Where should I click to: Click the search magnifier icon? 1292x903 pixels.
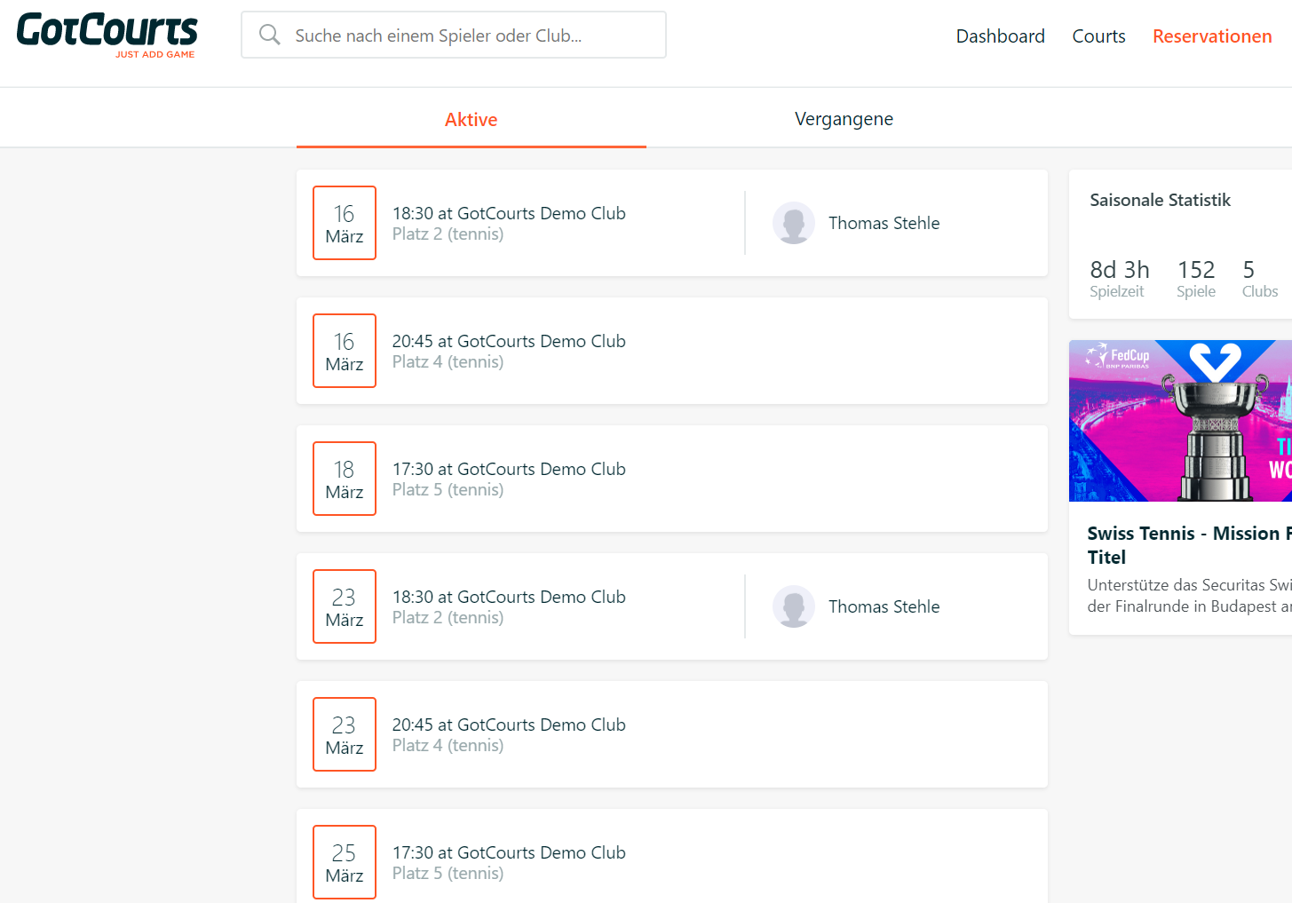269,35
